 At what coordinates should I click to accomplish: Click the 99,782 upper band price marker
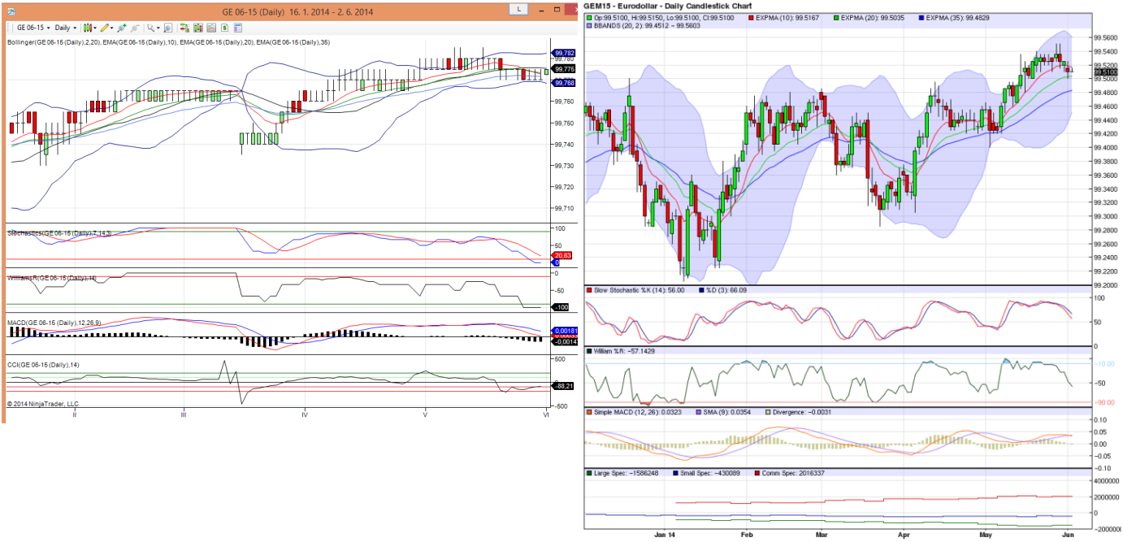coord(563,54)
